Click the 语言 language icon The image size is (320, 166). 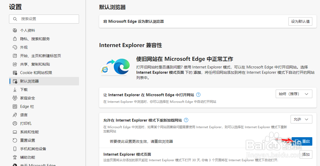15,115
